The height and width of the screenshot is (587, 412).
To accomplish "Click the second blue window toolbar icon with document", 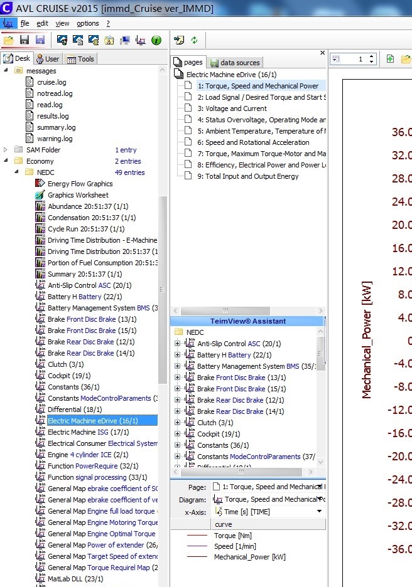I will [x=78, y=40].
